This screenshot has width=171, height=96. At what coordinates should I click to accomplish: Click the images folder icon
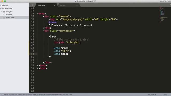click(x=4, y=11)
